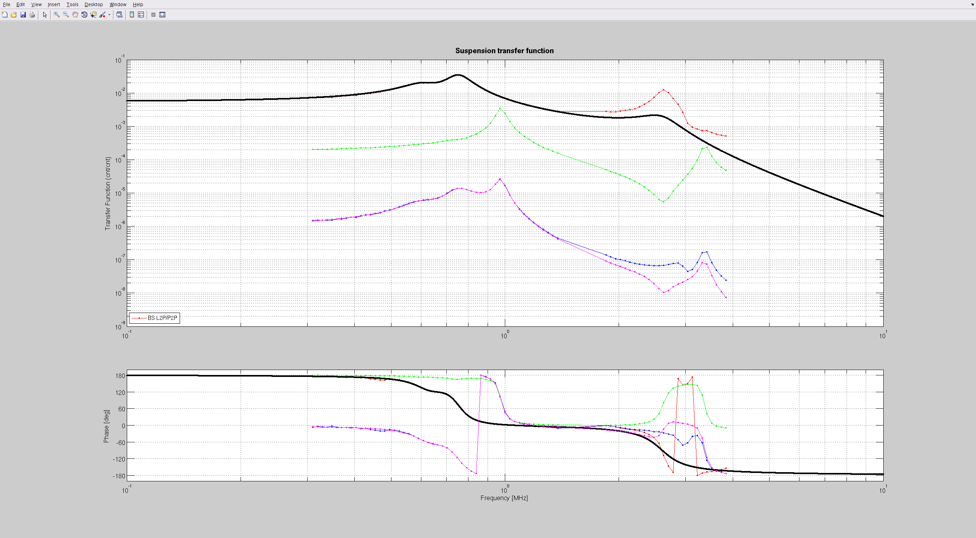Click the 120 tick label on phase axis
This screenshot has height=538, width=976.
tap(120, 392)
